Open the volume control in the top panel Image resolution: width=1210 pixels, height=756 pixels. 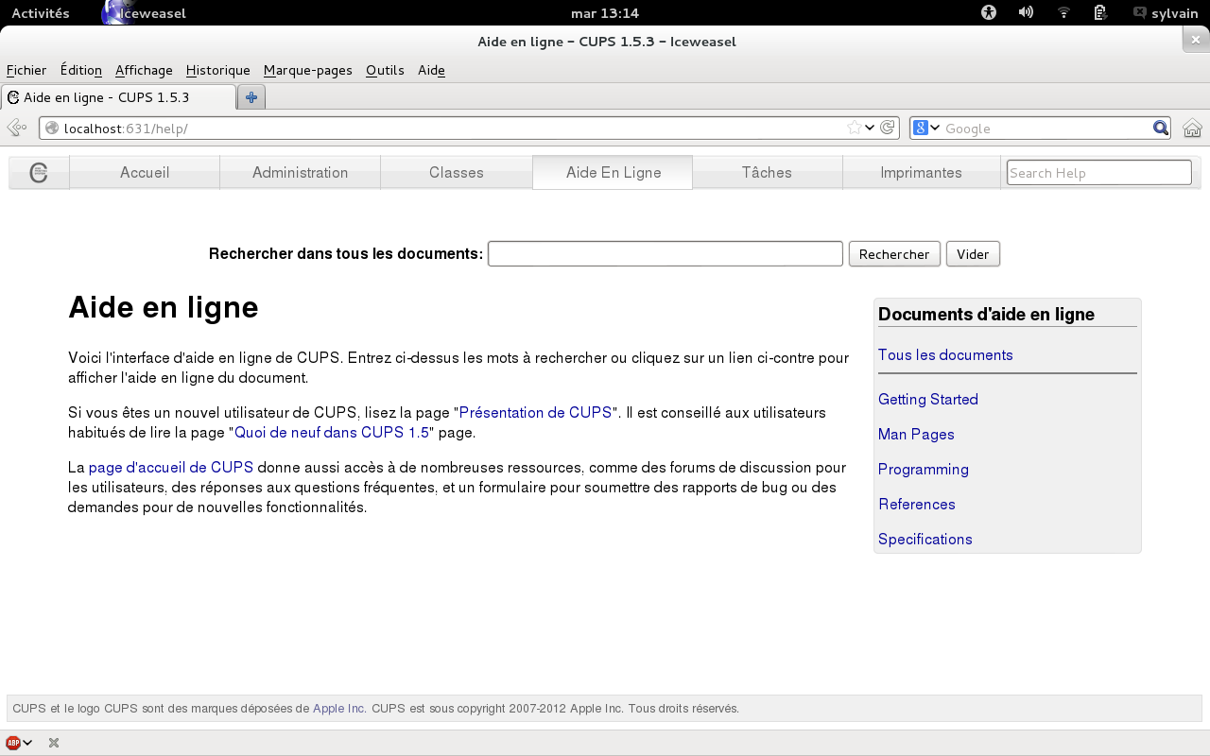pyautogui.click(x=1026, y=13)
